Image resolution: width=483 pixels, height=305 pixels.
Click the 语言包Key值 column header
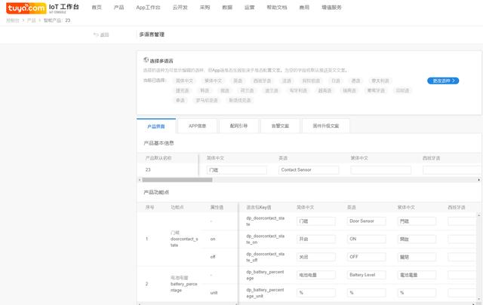point(259,207)
